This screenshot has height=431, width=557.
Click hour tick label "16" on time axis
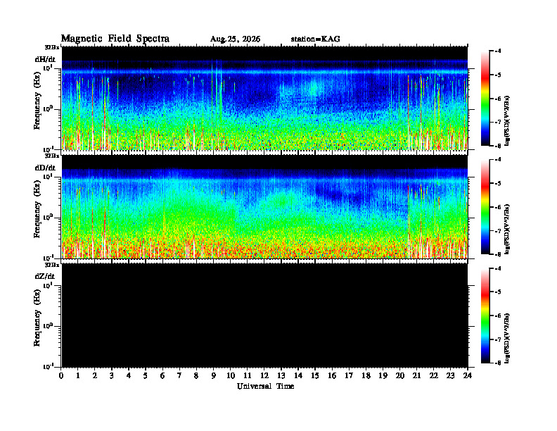(x=332, y=375)
